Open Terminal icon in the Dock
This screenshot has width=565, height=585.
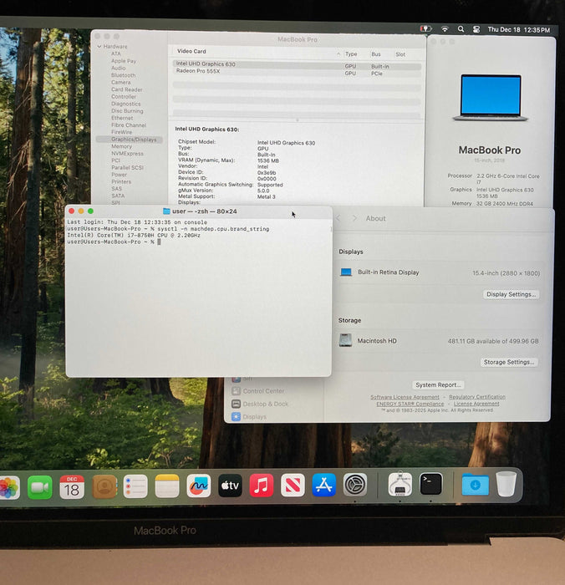(430, 484)
